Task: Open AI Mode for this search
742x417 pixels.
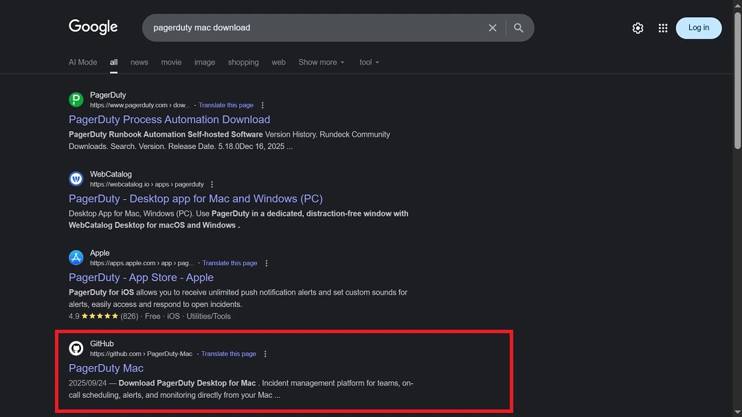Action: pyautogui.click(x=82, y=62)
